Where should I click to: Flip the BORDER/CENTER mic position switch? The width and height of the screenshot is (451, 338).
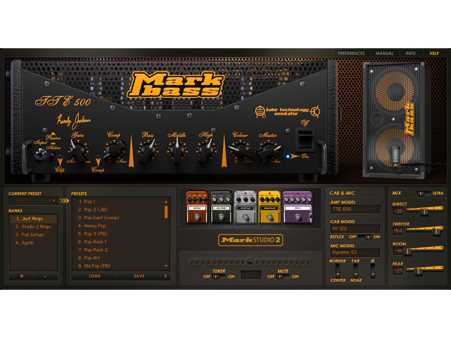click(337, 271)
